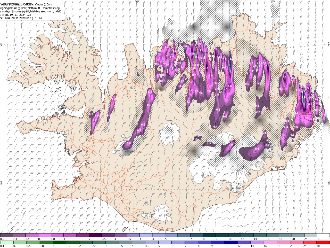Click the "IT: þri. 19. 11. 2024 12Z" line

pyautogui.click(x=16, y=15)
